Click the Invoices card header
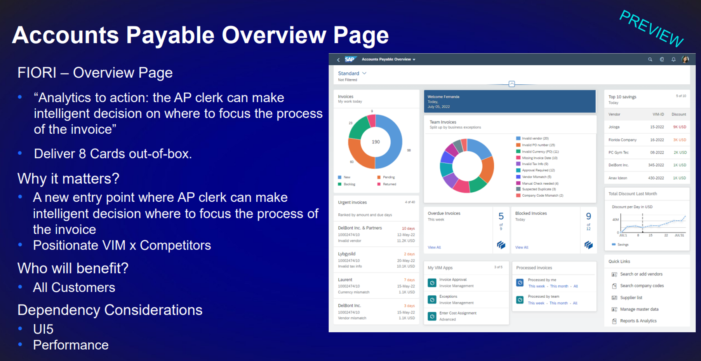Image resolution: width=701 pixels, height=361 pixels. (x=376, y=99)
